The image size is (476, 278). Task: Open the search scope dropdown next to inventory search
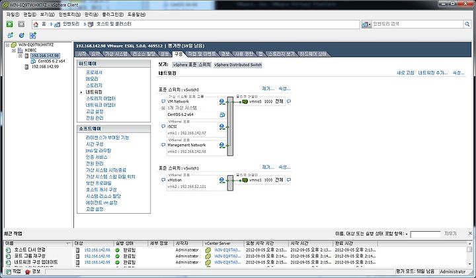366,24
